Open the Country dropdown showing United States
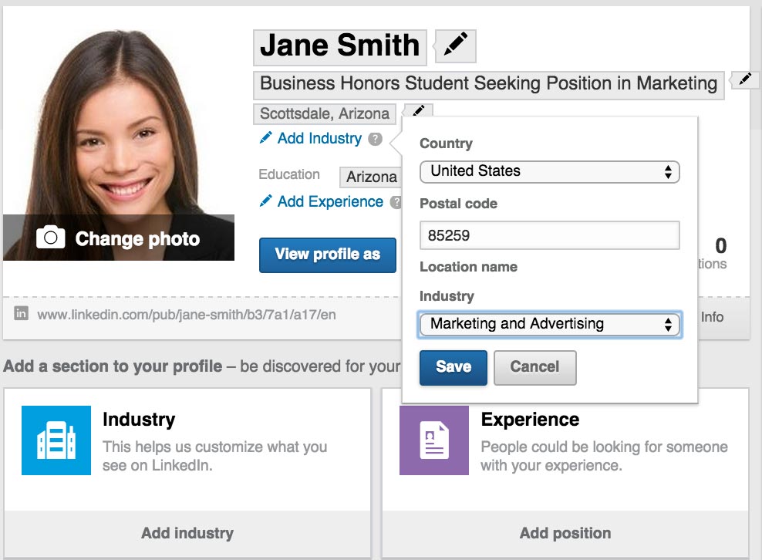This screenshot has width=762, height=560. 549,171
